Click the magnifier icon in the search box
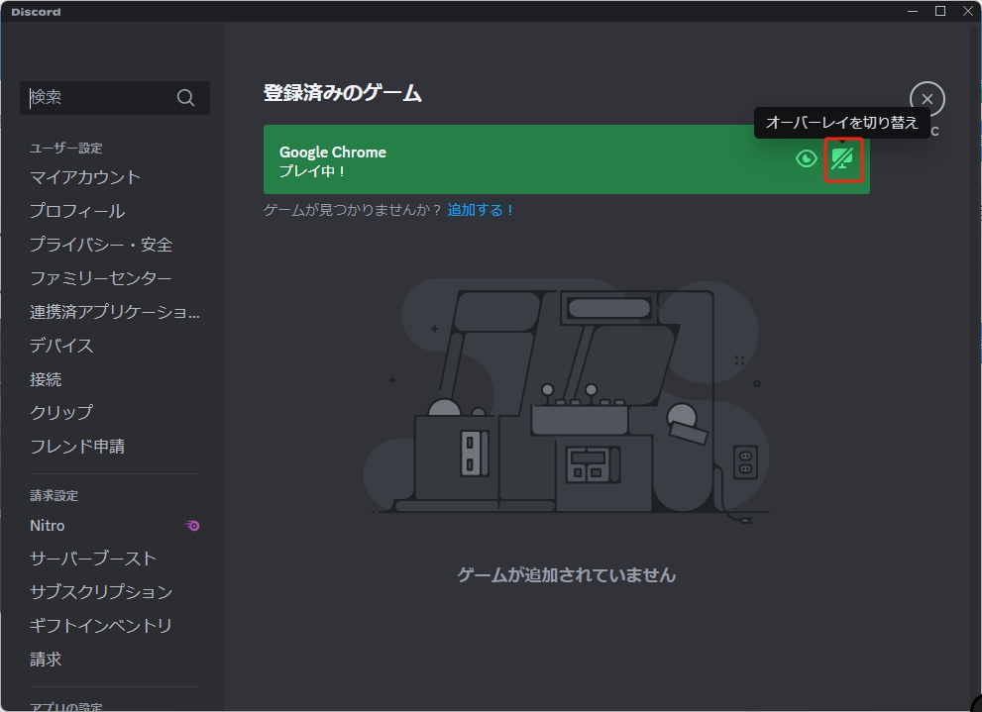Viewport: 982px width, 712px height. pos(185,97)
